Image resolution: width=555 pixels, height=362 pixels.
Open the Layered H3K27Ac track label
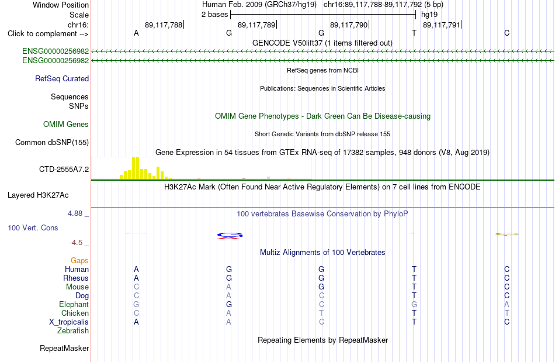pyautogui.click(x=38, y=195)
